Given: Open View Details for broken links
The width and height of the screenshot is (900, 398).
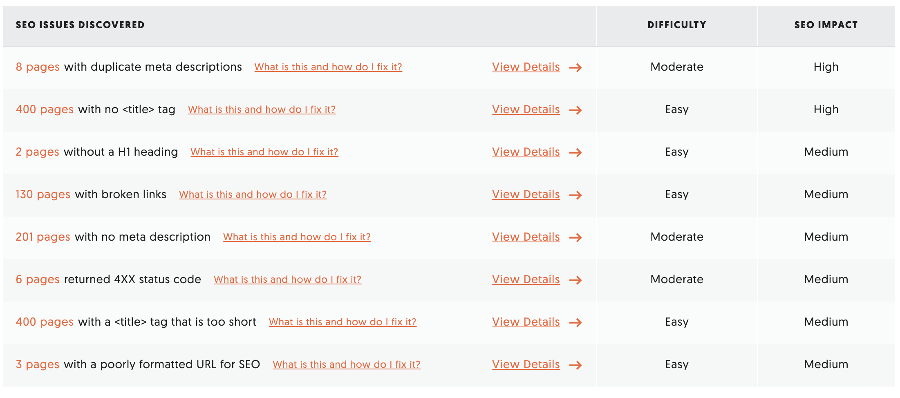Looking at the screenshot, I should (x=526, y=195).
